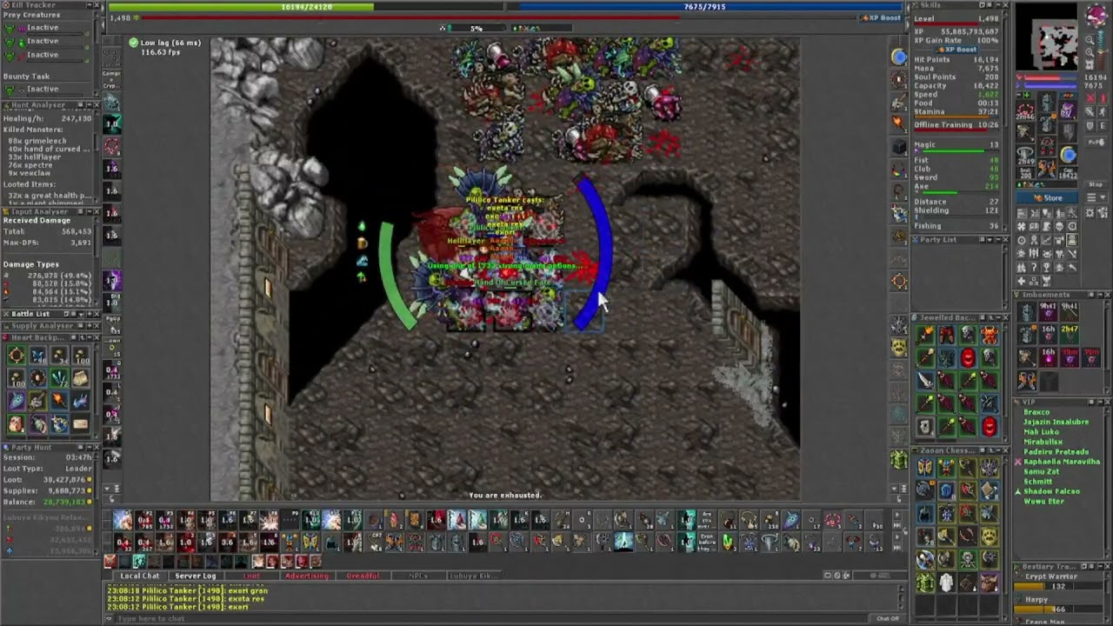The width and height of the screenshot is (1113, 626).
Task: Open the Battle List panel dropdown arrow
Action: (81, 314)
